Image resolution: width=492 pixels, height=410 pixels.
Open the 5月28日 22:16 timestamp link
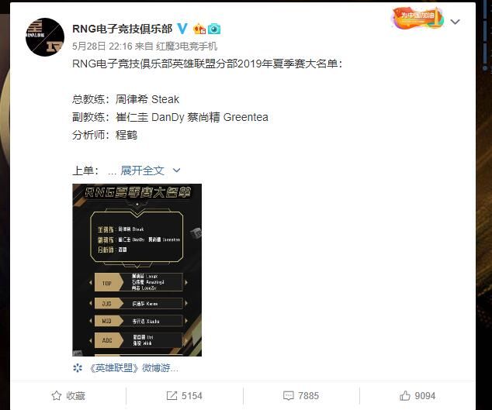pyautogui.click(x=102, y=47)
